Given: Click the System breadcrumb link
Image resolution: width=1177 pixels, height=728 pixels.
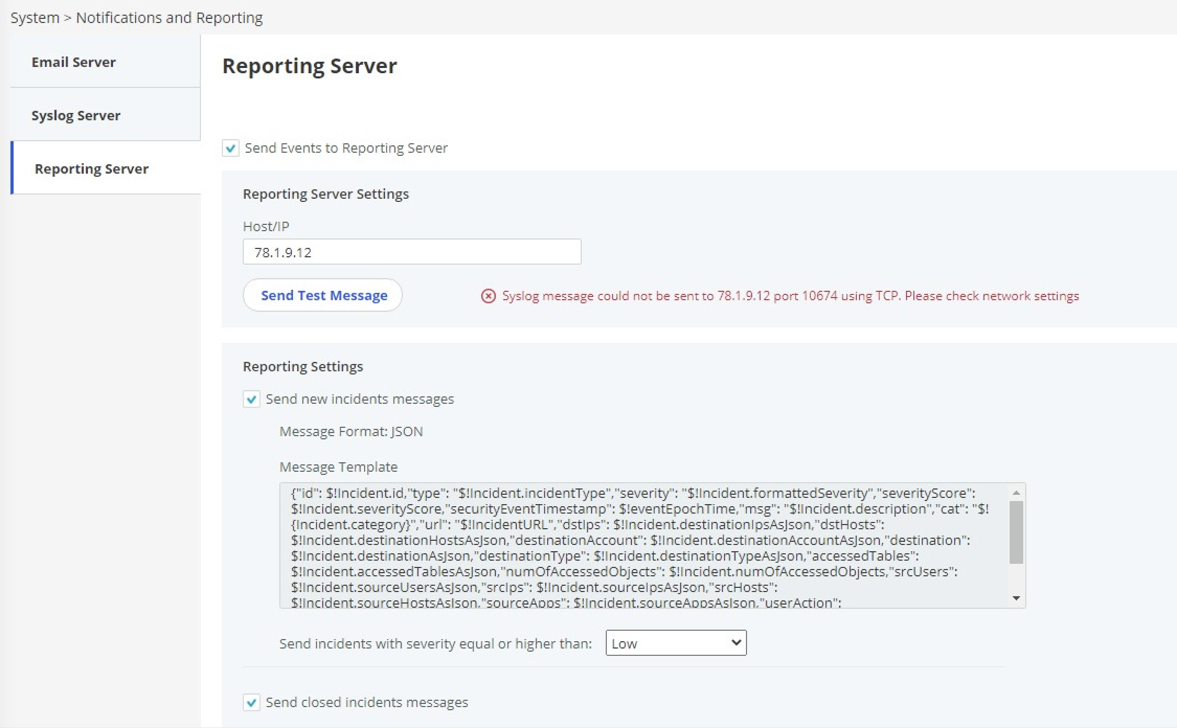Looking at the screenshot, I should [35, 18].
